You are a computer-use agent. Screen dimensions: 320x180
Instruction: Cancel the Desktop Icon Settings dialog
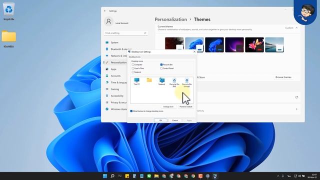tap(175, 120)
